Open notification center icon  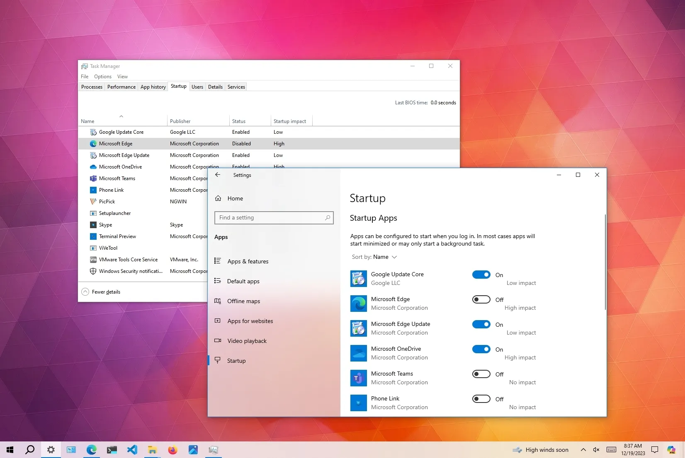click(x=655, y=450)
